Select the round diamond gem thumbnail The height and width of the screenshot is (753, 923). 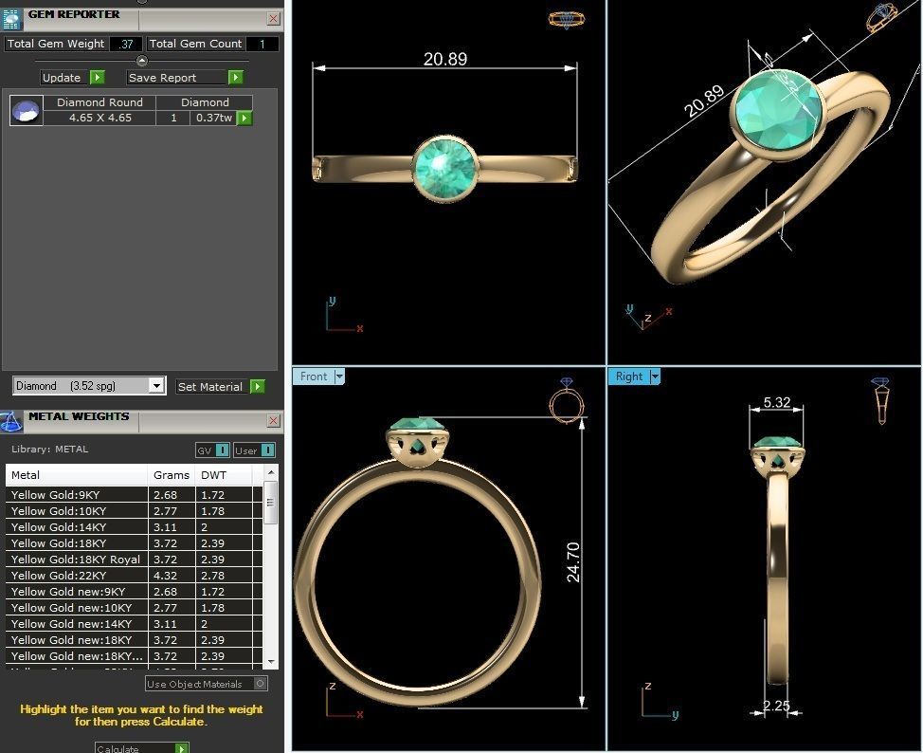coord(27,110)
